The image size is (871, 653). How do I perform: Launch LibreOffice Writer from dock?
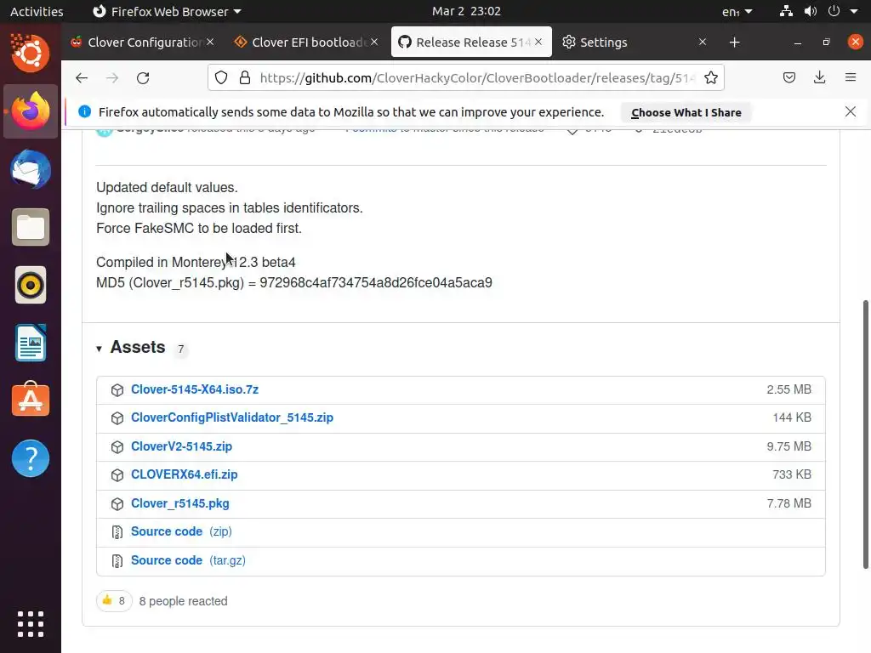click(31, 344)
